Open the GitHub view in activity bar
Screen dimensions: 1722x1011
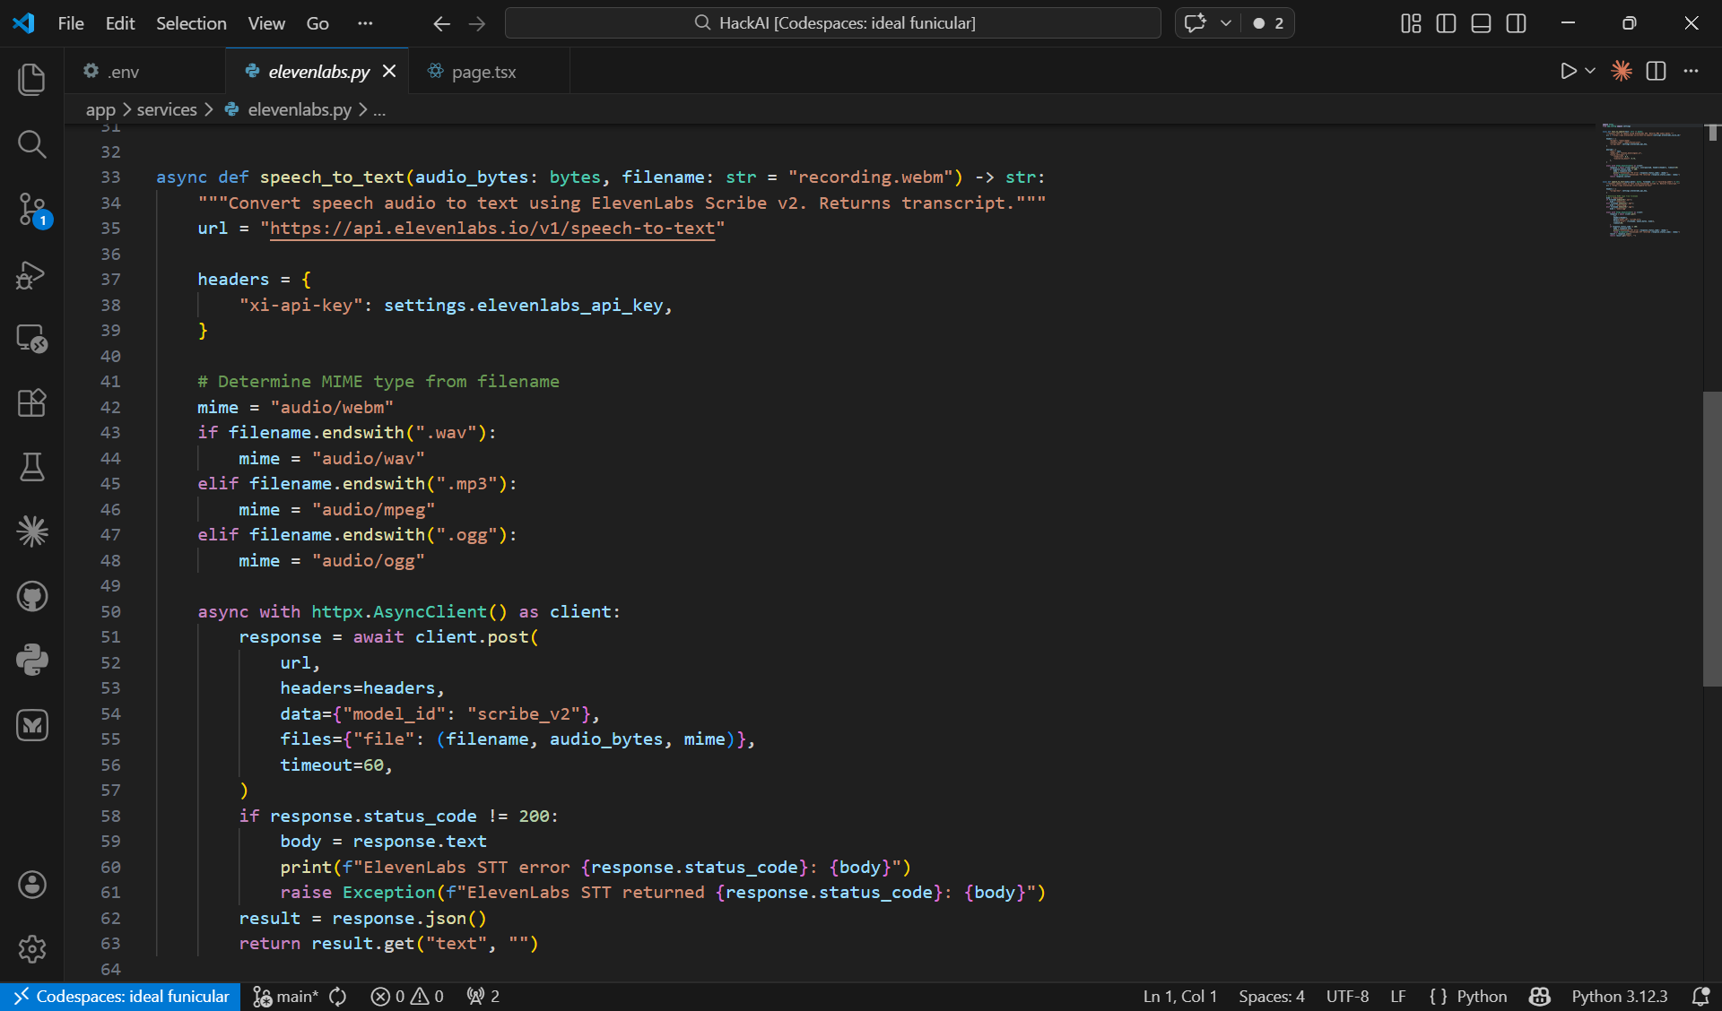[x=31, y=596]
